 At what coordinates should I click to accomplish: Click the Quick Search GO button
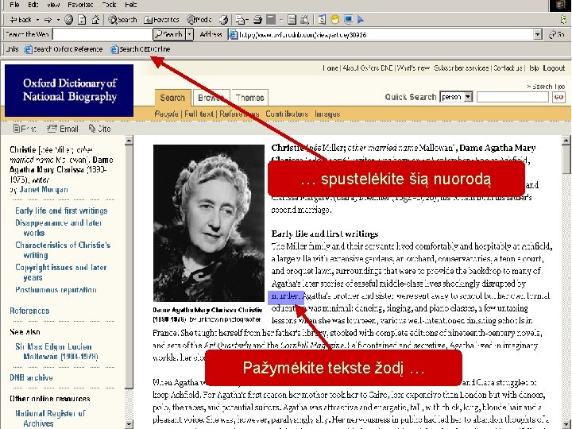[x=558, y=97]
